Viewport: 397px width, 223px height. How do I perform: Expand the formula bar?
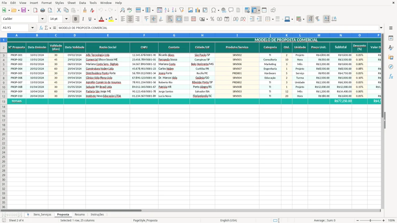(x=381, y=28)
